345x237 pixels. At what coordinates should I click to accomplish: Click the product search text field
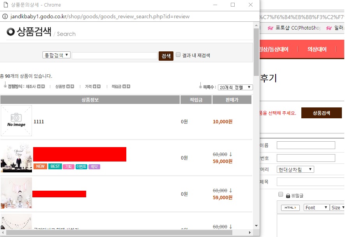[x=115, y=56]
